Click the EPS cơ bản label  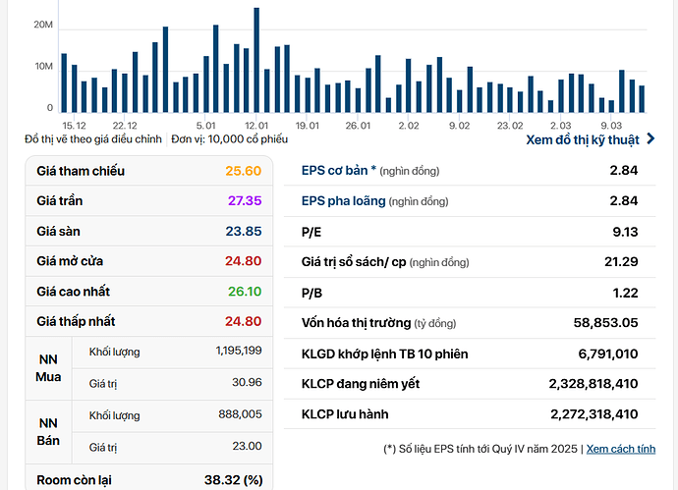point(339,170)
